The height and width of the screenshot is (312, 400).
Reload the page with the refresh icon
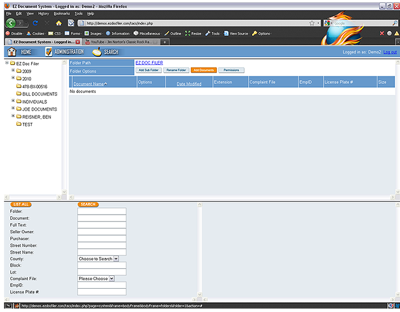coord(35,23)
